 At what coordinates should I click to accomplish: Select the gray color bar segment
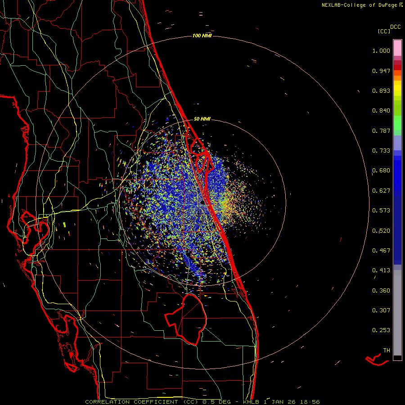click(397, 313)
